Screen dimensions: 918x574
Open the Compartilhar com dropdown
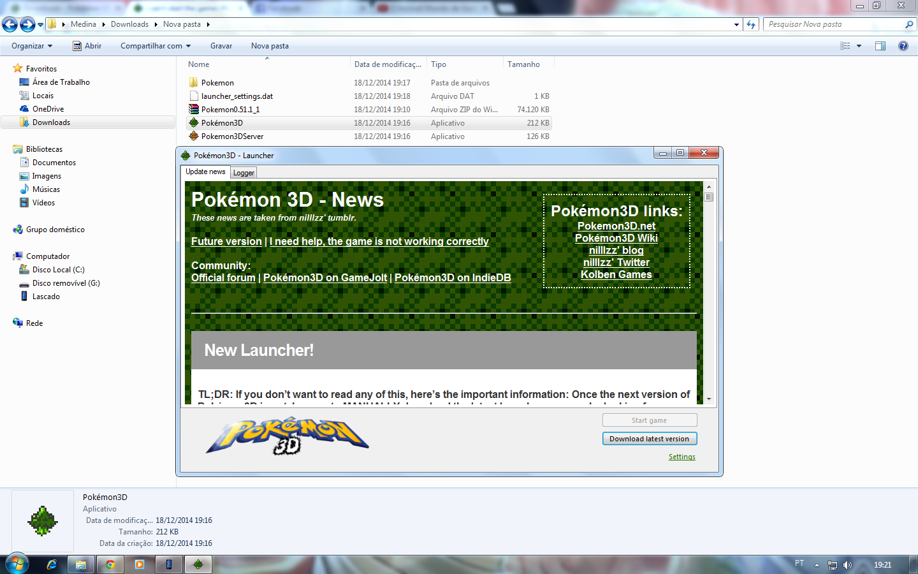click(x=156, y=46)
